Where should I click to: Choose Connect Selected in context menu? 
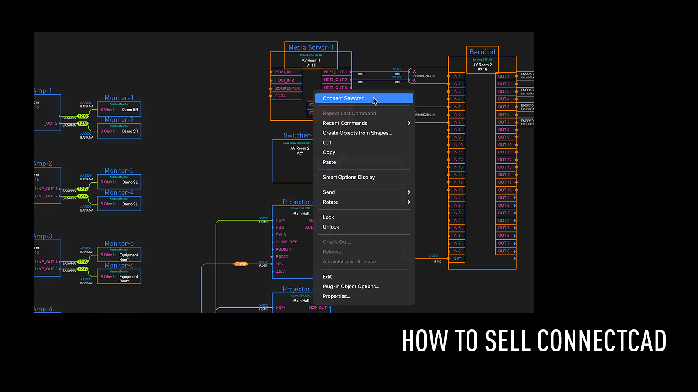click(344, 98)
